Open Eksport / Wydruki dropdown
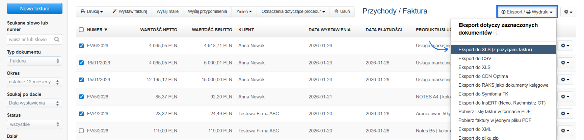Viewport: 584px width, 140px height. click(x=527, y=12)
